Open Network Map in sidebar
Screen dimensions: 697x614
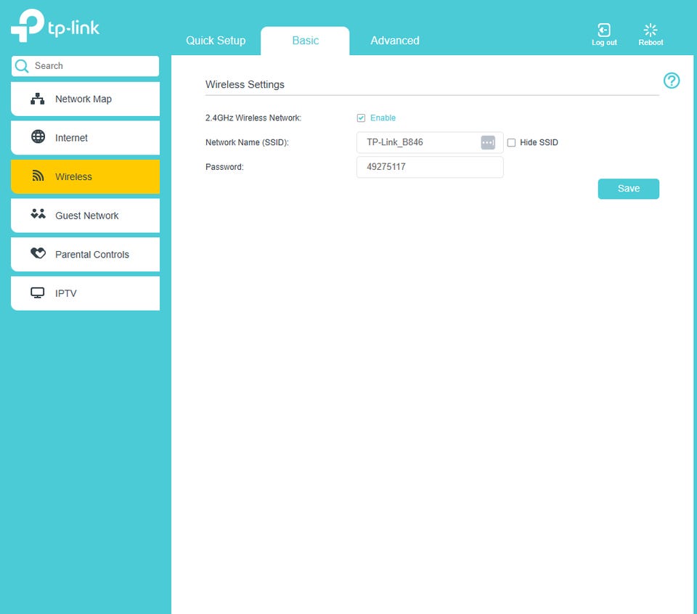[x=86, y=99]
